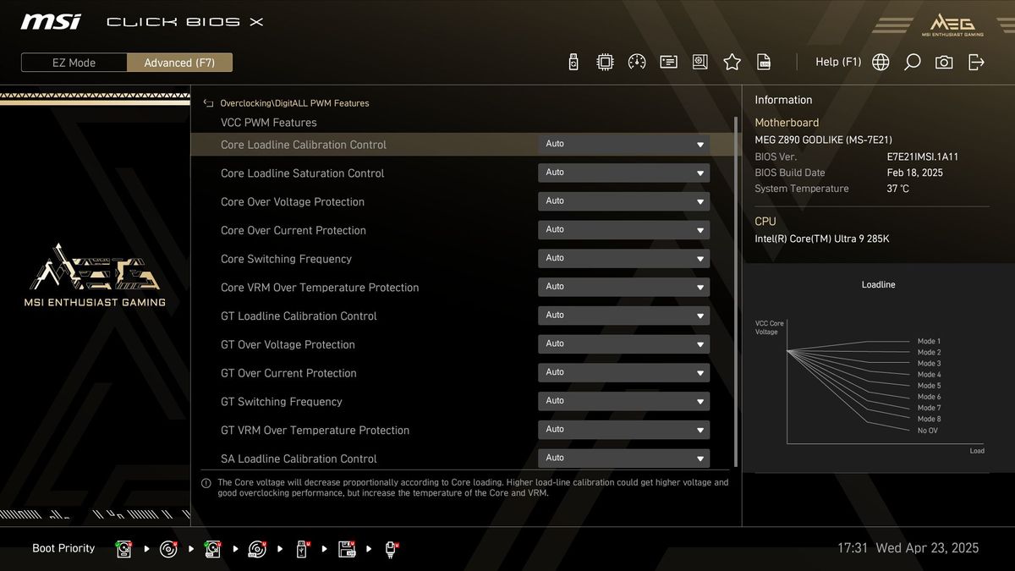Open GT Over Current Protection dropdown
1015x571 pixels.
coord(623,373)
